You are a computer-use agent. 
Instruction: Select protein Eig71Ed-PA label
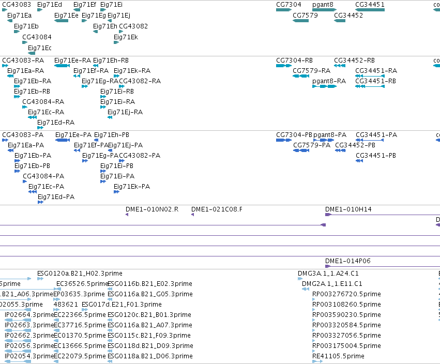coord(56,198)
